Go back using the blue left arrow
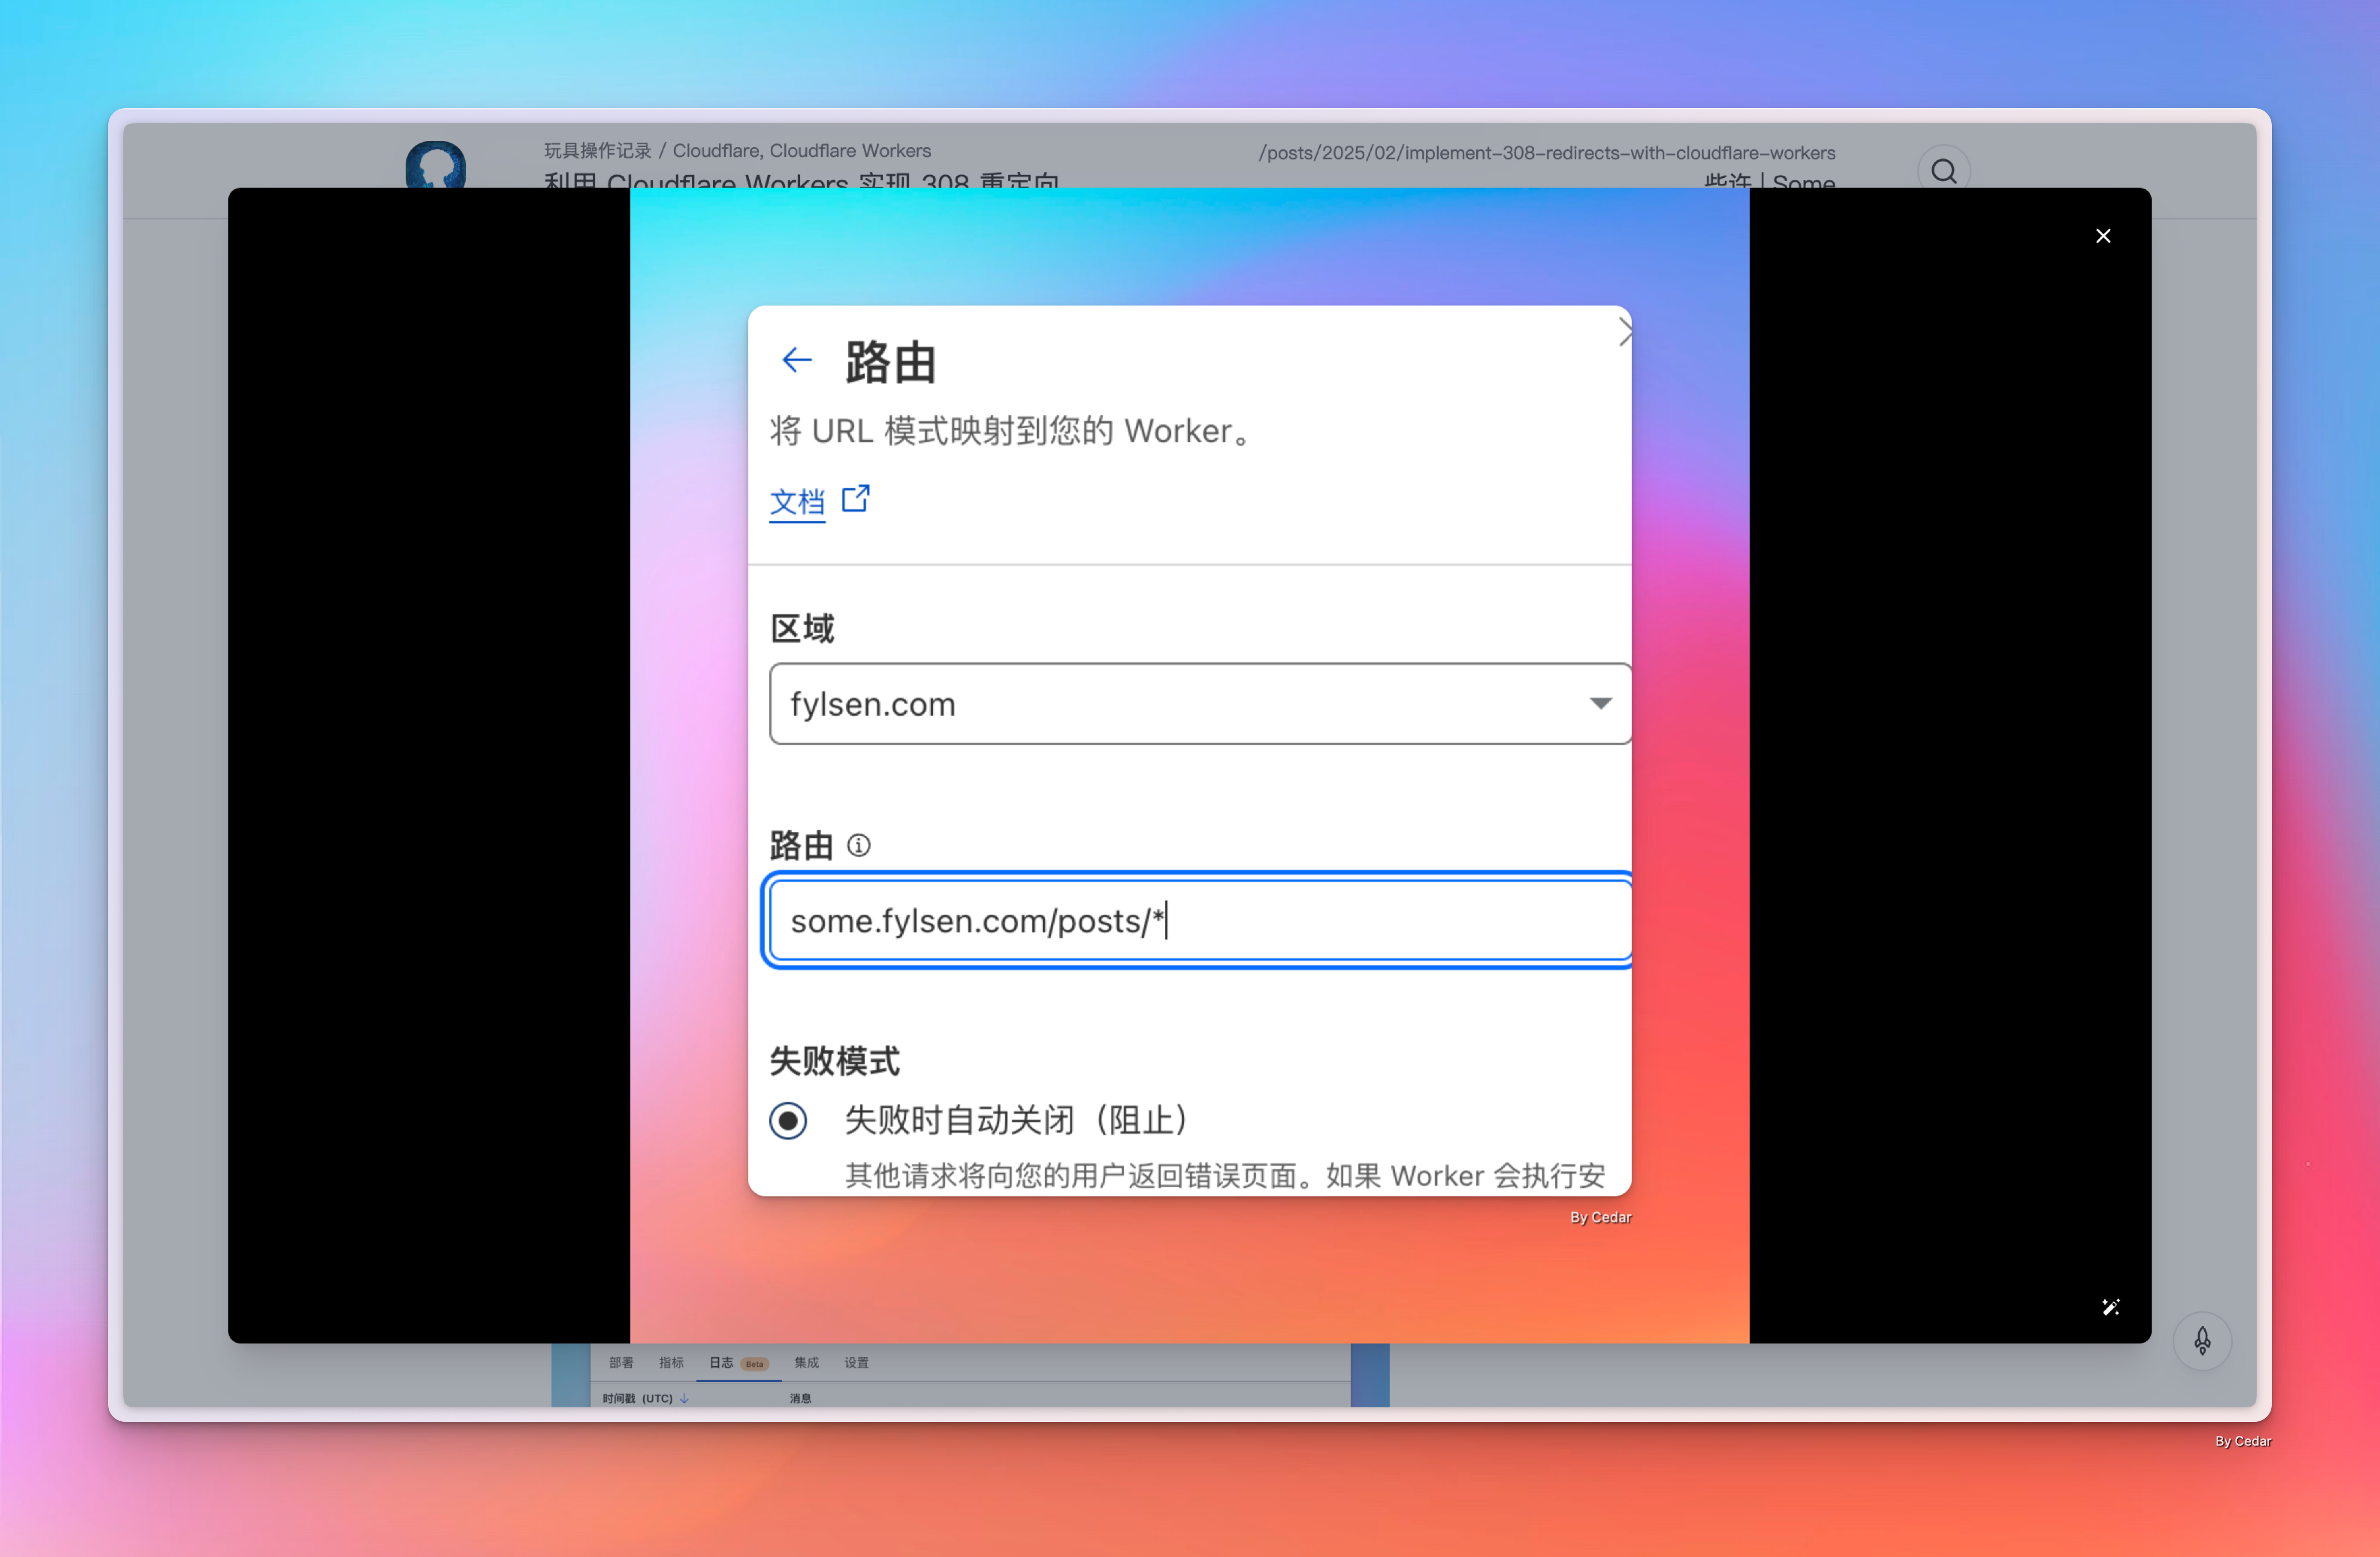The width and height of the screenshot is (2380, 1557). pos(797,359)
